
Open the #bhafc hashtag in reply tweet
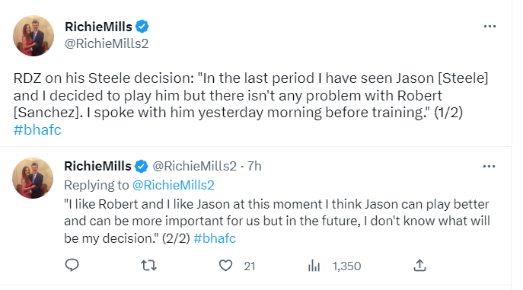(x=215, y=238)
